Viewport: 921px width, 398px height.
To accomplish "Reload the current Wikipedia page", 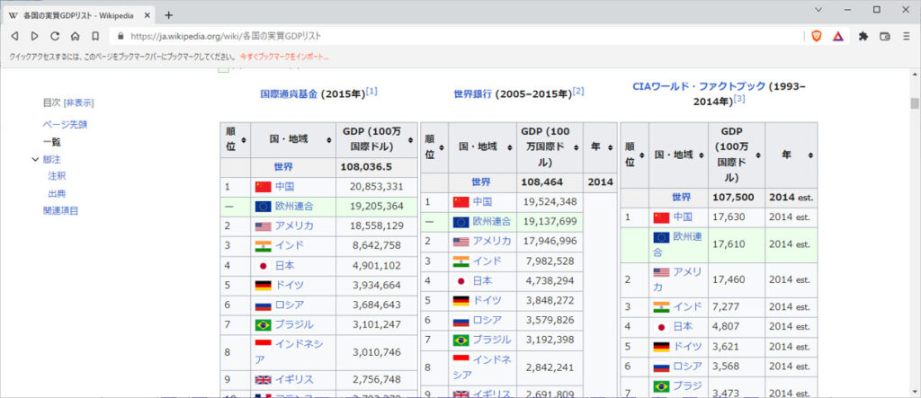I will [x=55, y=36].
